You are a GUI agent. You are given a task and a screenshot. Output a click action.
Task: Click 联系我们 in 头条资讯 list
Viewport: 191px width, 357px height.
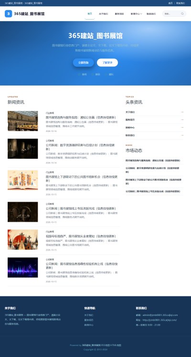(130, 135)
